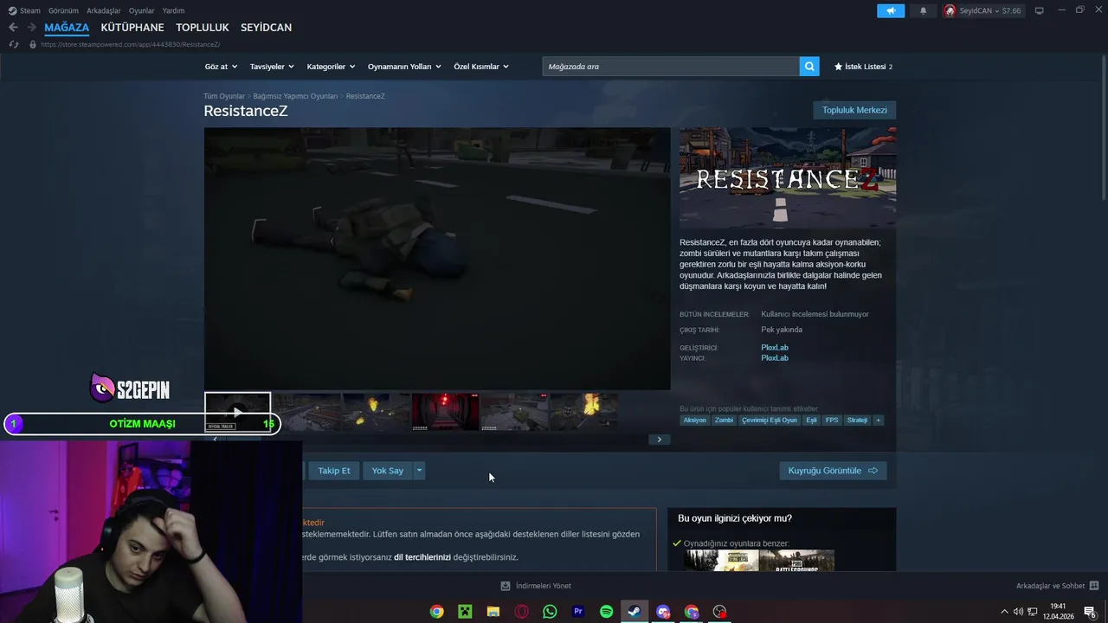Reload the Steam store page

13,44
